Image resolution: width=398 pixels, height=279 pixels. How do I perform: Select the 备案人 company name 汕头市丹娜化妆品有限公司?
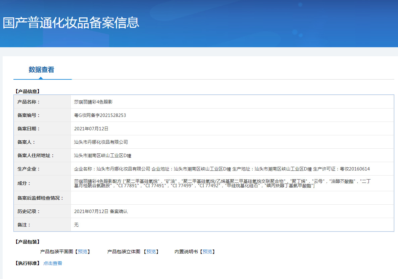(101, 142)
